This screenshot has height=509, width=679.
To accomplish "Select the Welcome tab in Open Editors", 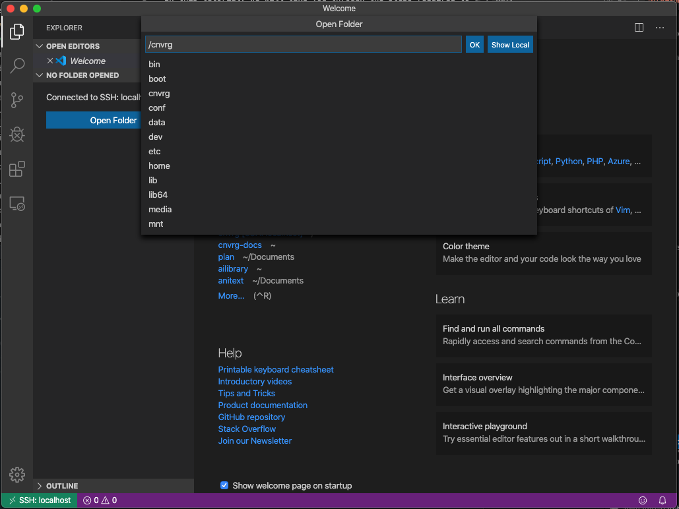I will (x=88, y=61).
